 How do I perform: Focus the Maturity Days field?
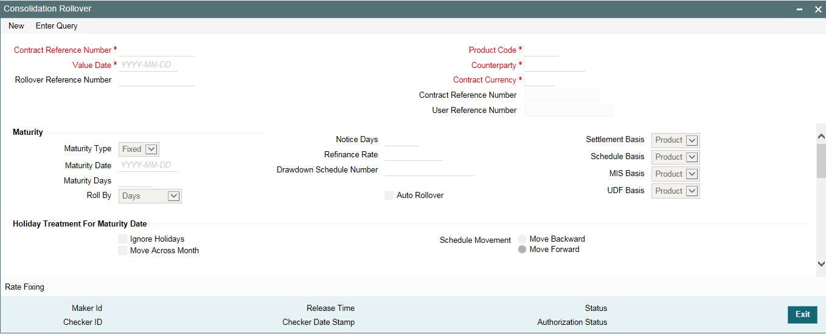click(x=135, y=180)
